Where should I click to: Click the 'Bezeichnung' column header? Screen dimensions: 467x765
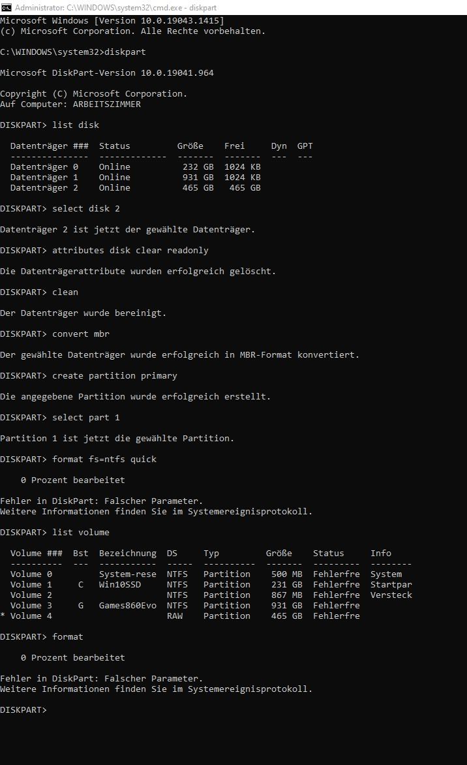coord(128,554)
